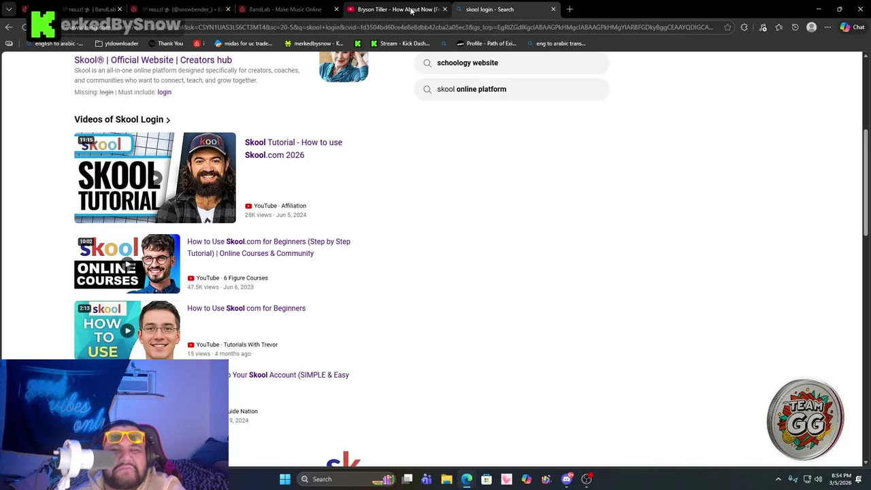The image size is (871, 490).
Task: Click 'YouTube · Affiliation' source text
Action: [x=280, y=206]
